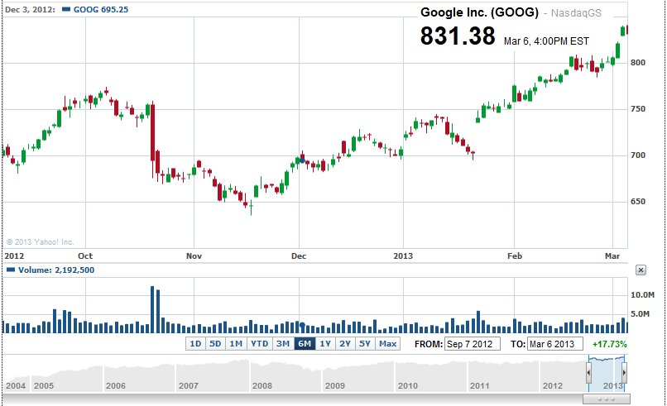Click the Dec 3, 2012 date label
This screenshot has width=667, height=406.
tap(30, 9)
